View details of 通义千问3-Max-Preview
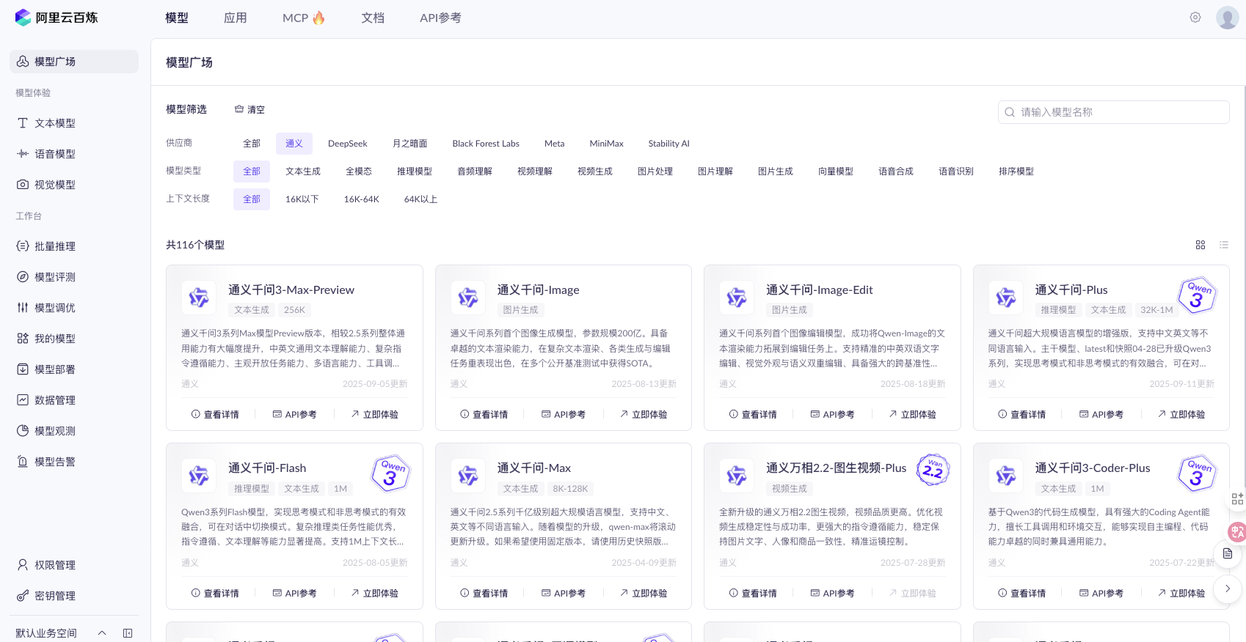This screenshot has height=642, width=1246. pyautogui.click(x=215, y=415)
